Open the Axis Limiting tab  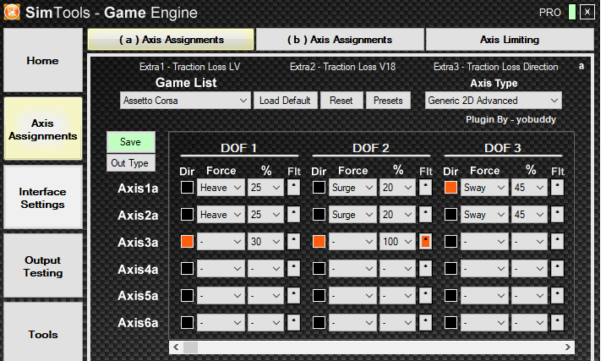tap(509, 40)
